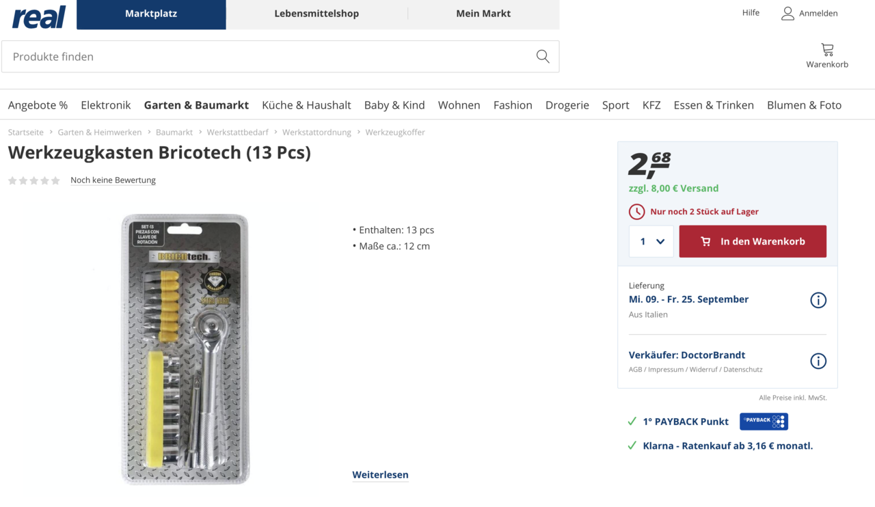Click the PAYBACK logo badge
Image resolution: width=875 pixels, height=507 pixels.
click(764, 422)
